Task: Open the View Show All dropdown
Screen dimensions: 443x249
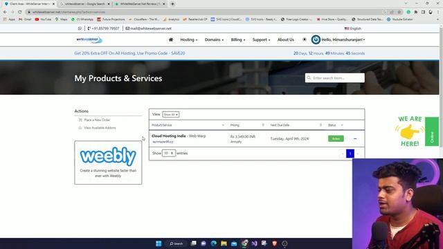Action: pos(171,115)
